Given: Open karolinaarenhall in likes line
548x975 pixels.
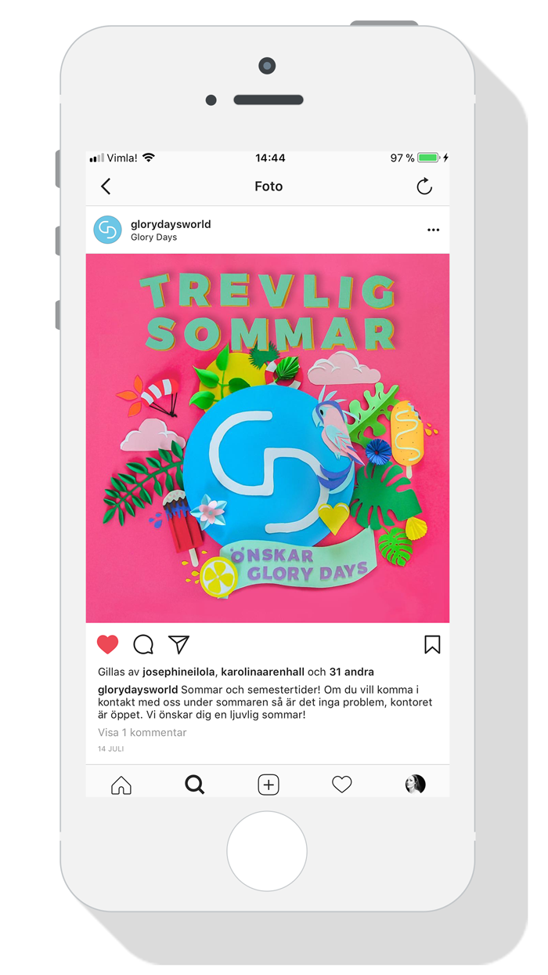Looking at the screenshot, I should click(263, 672).
